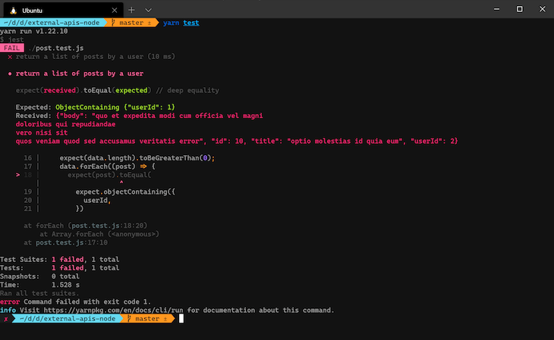This screenshot has height=340, width=554.
Task: Click the top prompt directory path segment
Action: pyautogui.click(x=52, y=23)
